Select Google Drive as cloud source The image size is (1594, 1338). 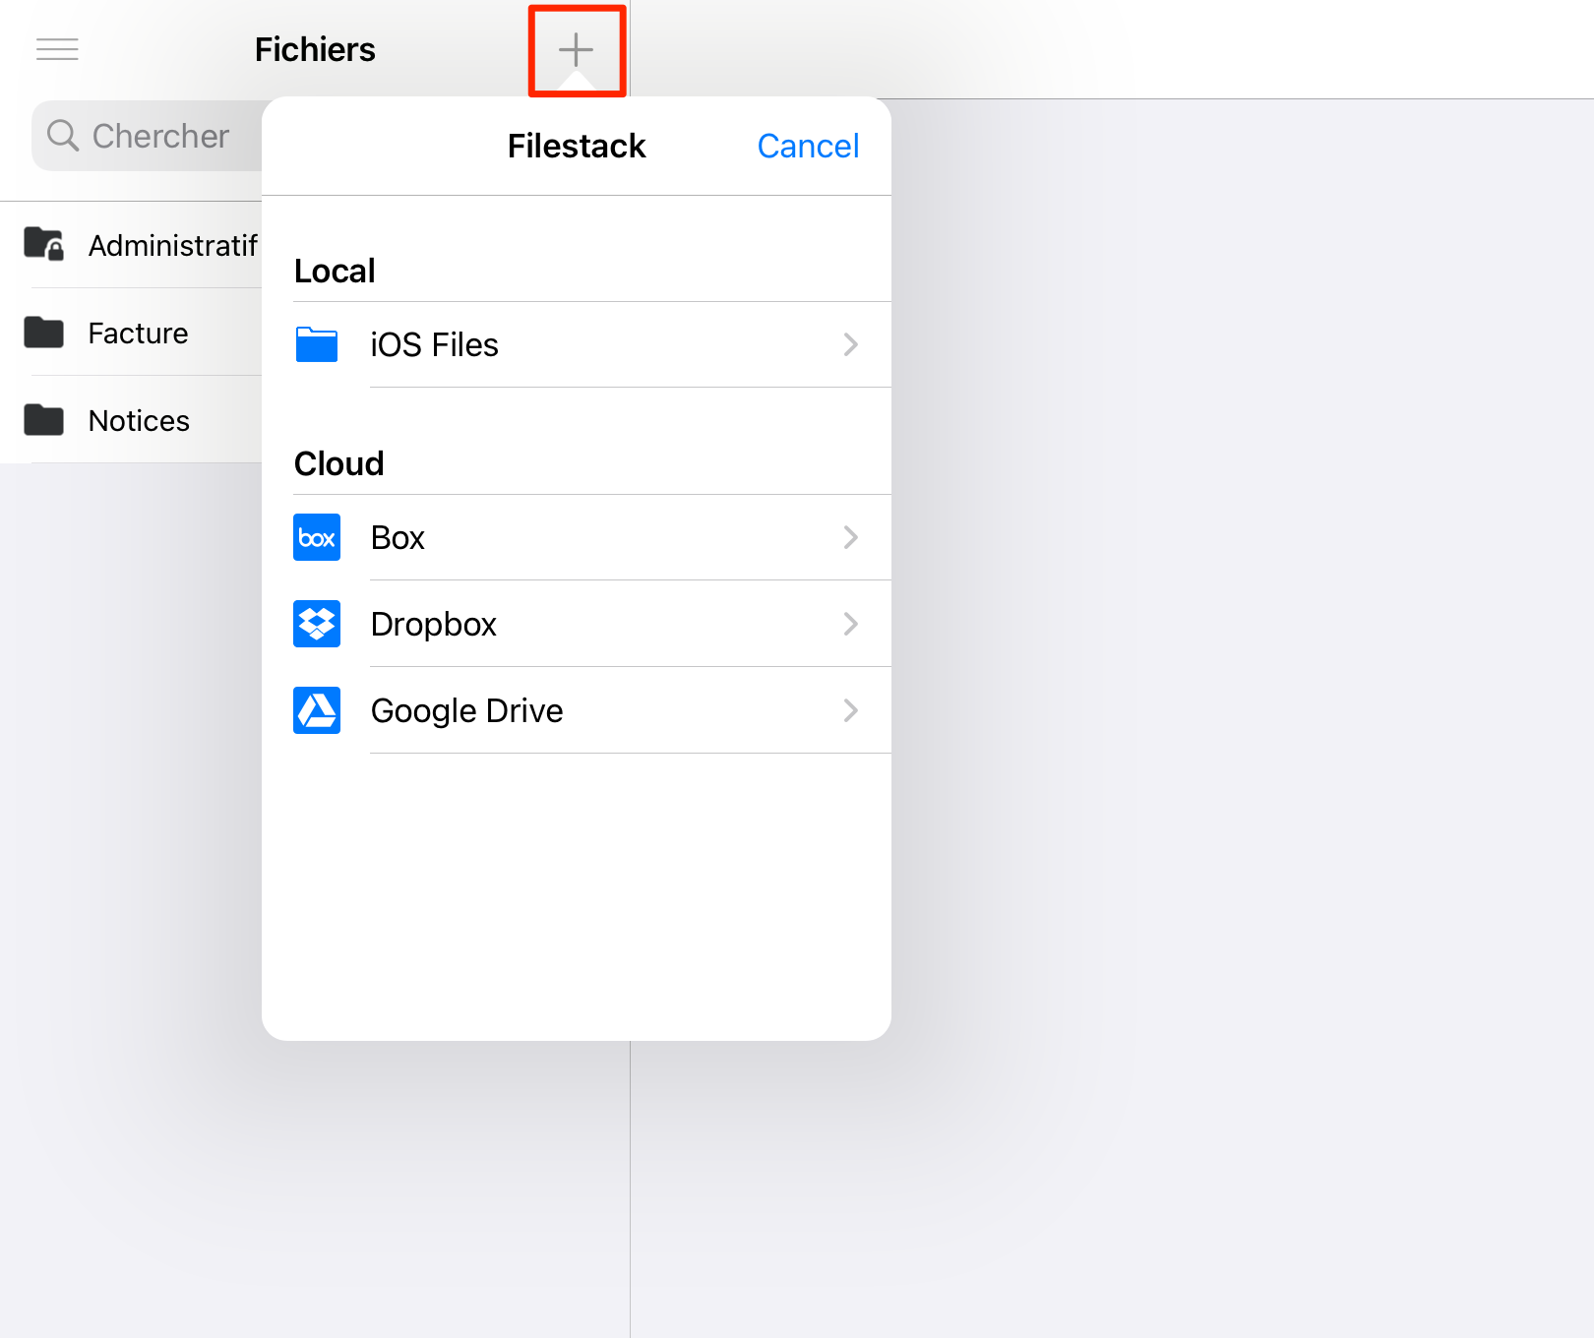tap(577, 710)
